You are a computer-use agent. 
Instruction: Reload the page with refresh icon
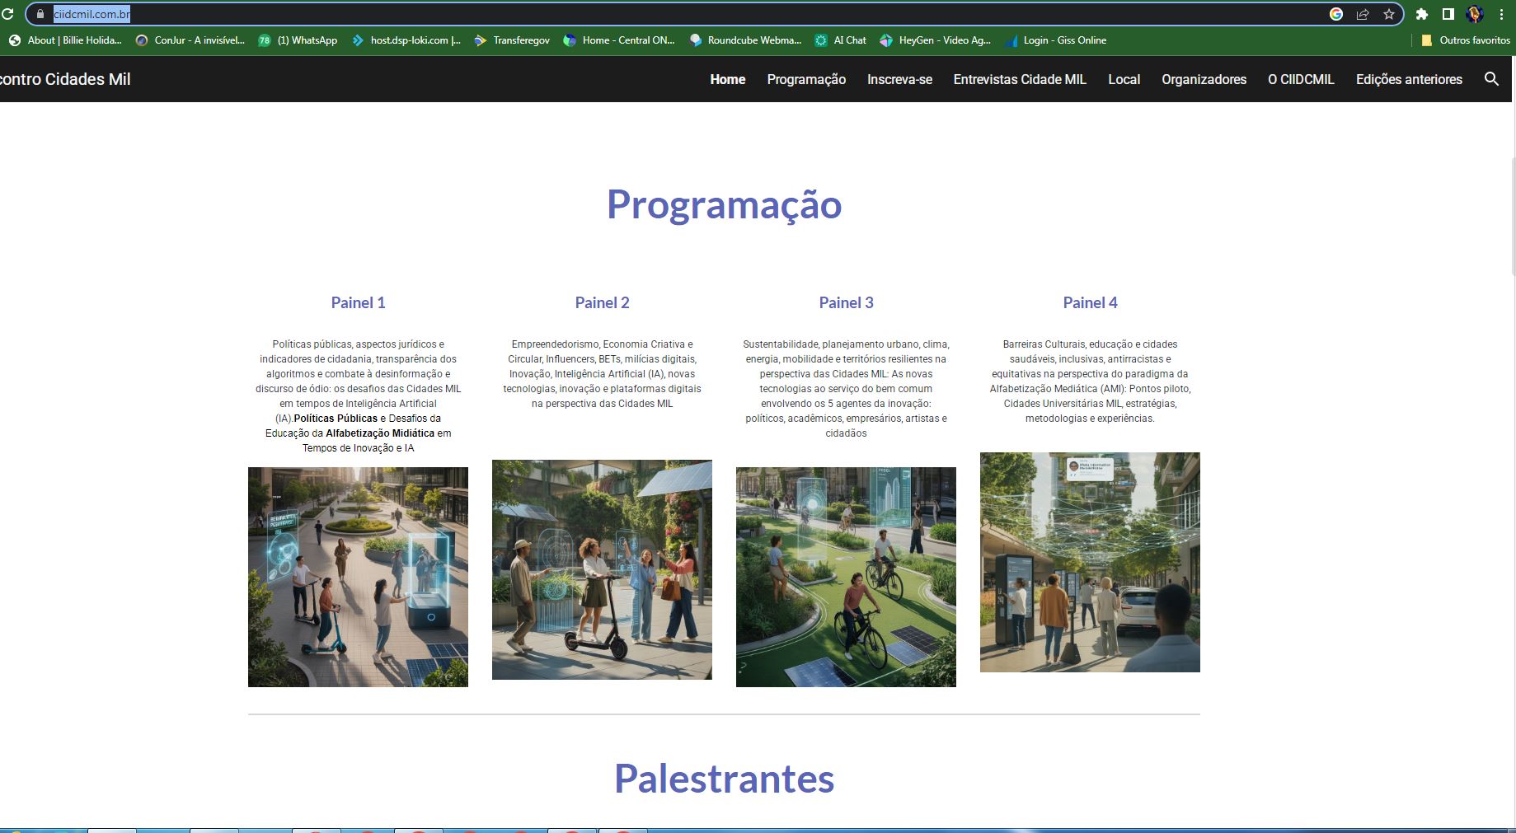pyautogui.click(x=7, y=14)
